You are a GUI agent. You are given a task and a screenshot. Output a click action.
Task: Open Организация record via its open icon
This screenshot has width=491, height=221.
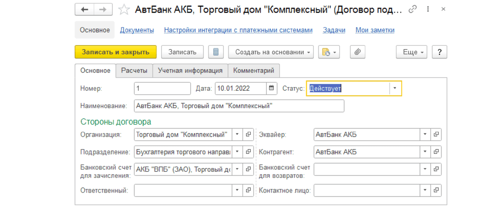pos(248,134)
